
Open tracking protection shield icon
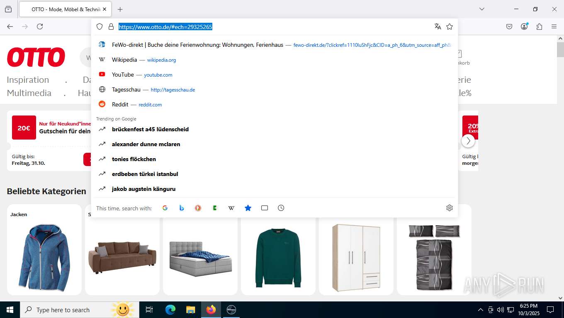100,26
